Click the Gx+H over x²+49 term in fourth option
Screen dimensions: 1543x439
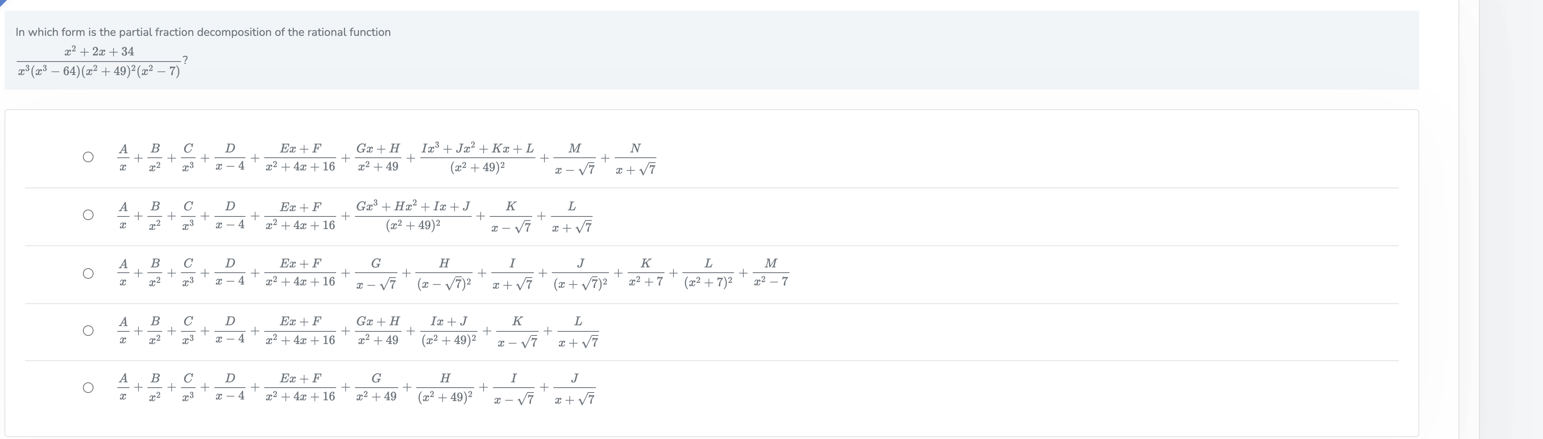click(x=378, y=329)
